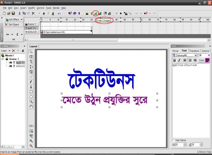212x155 pixels.
Task: Open the font name SutonnyMJ dropdown
Action: click(196, 55)
